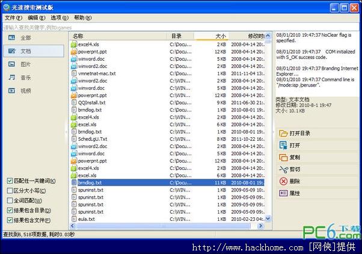
Task: Maximize the 光速搜索测试版 window
Action: pos(344,8)
